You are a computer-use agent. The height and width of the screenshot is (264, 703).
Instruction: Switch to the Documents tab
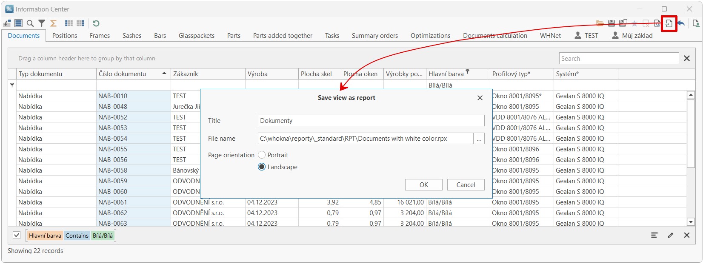pos(24,36)
